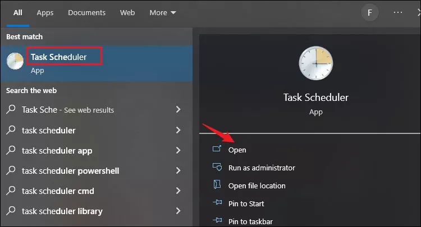Click the search icon beside 'task scheduler cmd'
The width and height of the screenshot is (421, 227).
click(x=11, y=191)
